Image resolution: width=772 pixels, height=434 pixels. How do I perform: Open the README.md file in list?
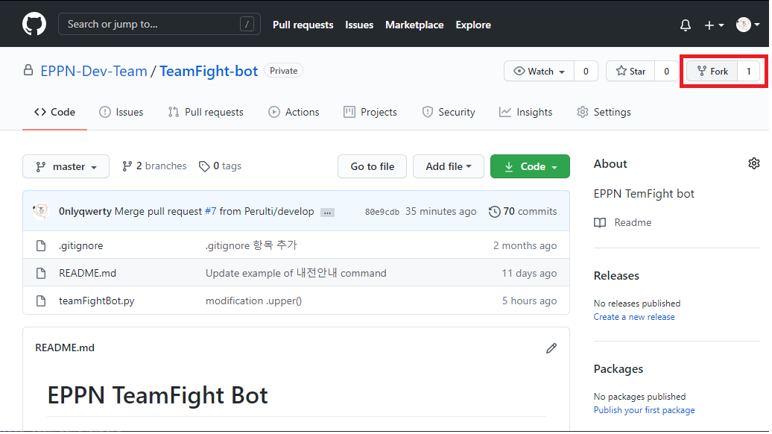click(x=88, y=273)
